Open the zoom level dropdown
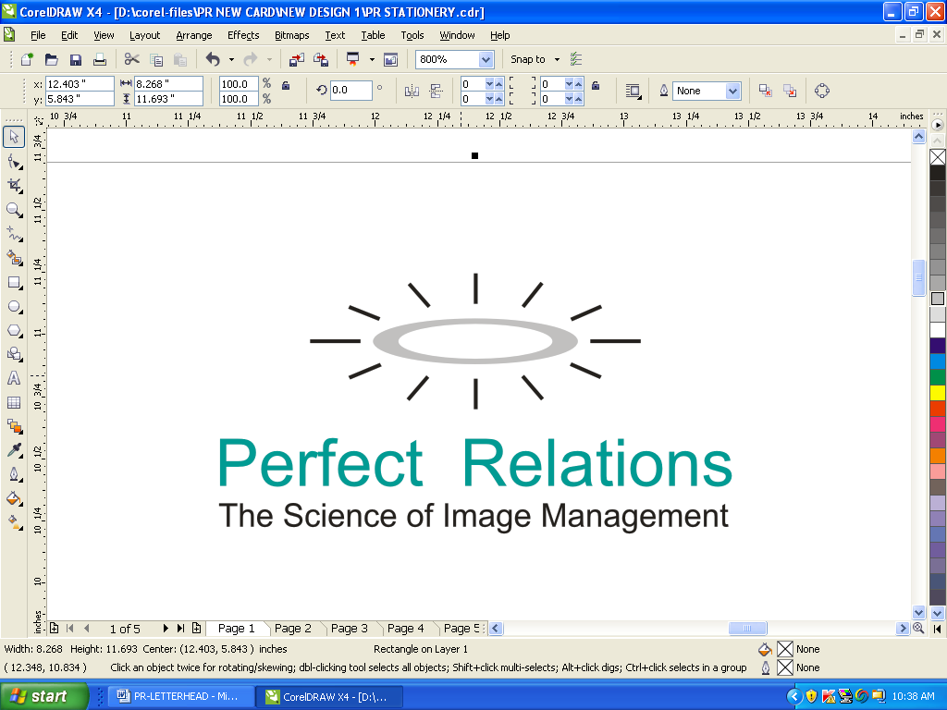947x710 pixels. (x=486, y=59)
